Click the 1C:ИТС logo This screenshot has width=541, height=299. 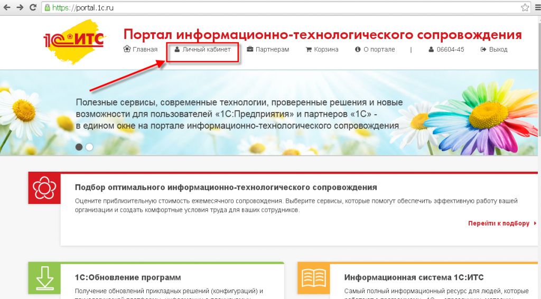[73, 40]
